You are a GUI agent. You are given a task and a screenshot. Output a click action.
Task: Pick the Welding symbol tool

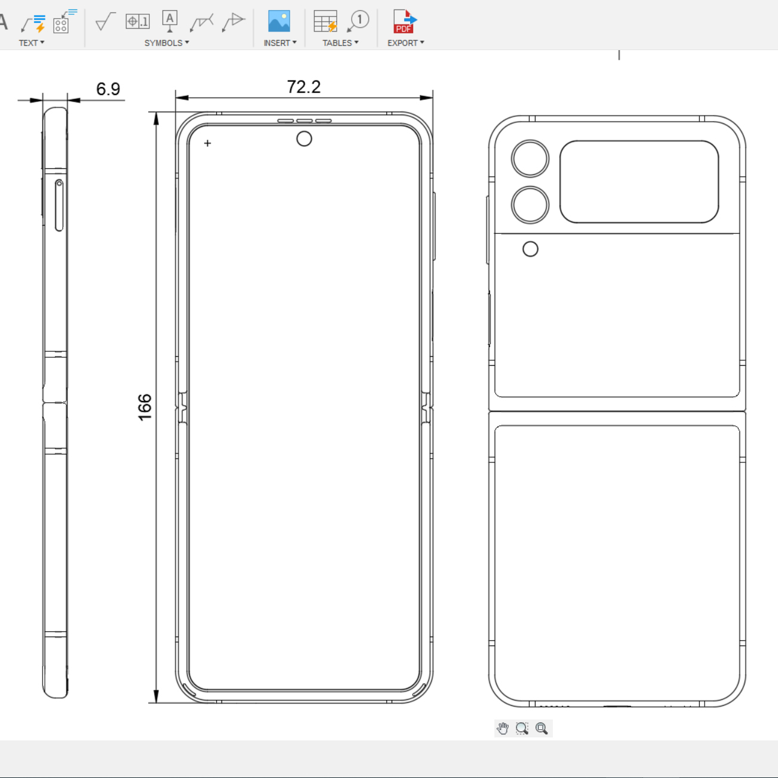[201, 23]
